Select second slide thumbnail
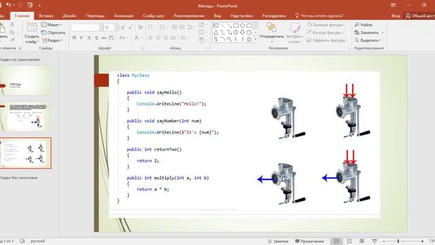The height and width of the screenshot is (245, 435). coord(26,116)
